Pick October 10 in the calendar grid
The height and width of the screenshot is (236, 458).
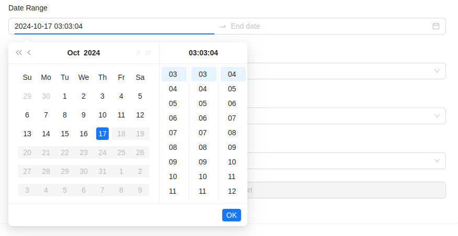(x=102, y=115)
